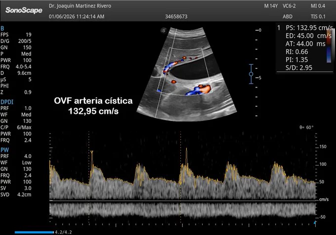Screen dimensions: 336x235
Task: Click the DPDI WF Med parameter
Action: (x=16, y=115)
